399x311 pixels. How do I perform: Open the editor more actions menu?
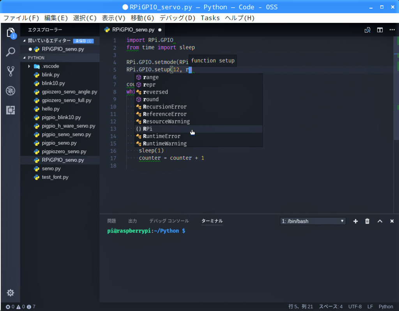[x=392, y=30]
